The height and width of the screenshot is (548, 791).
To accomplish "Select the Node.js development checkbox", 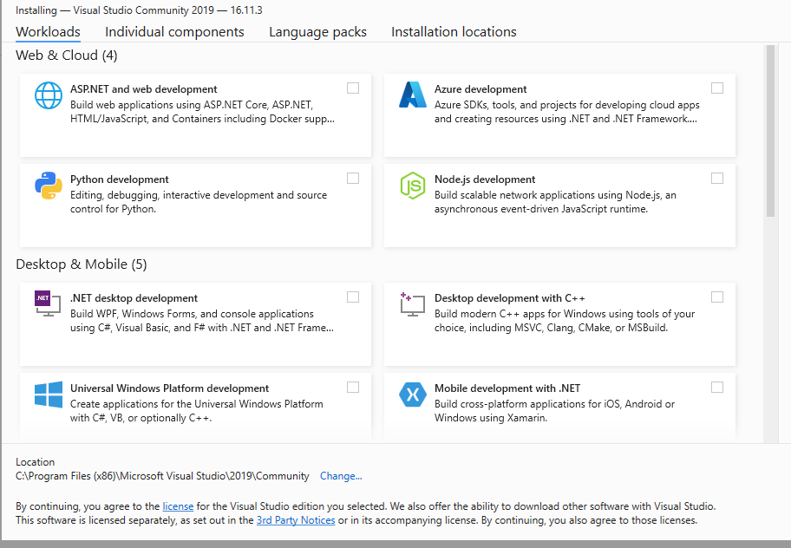I will pyautogui.click(x=717, y=179).
